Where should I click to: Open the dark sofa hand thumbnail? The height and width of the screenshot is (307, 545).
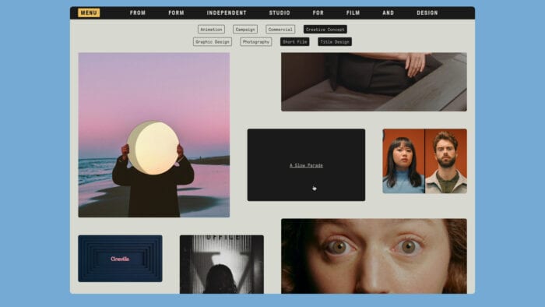(374, 82)
